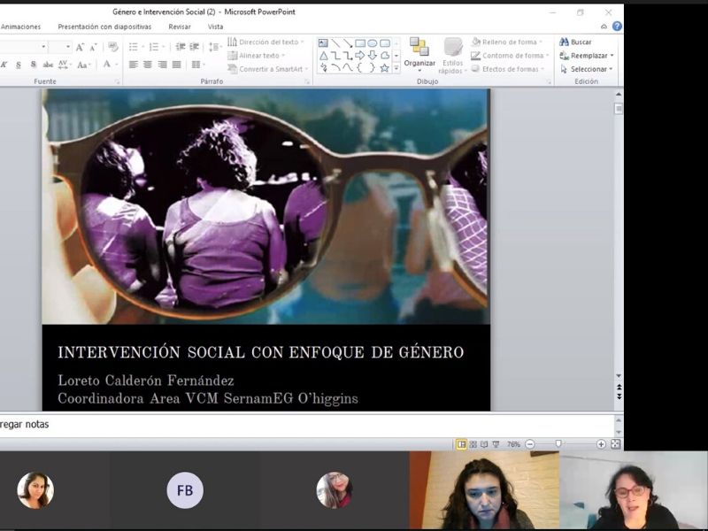Justify the paragraph text
The image size is (708, 531).
(176, 65)
